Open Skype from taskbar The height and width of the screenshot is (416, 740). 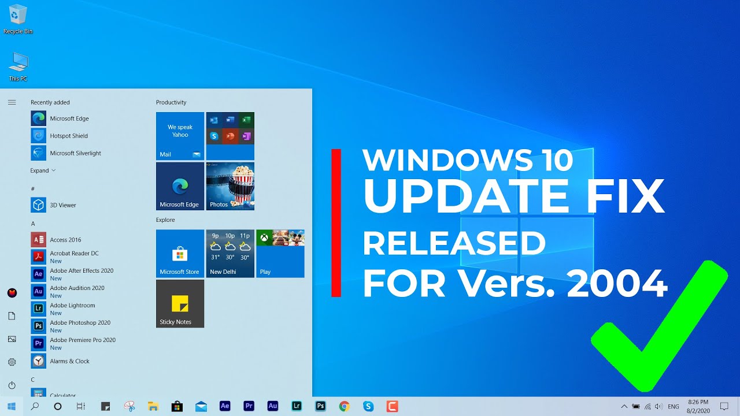click(368, 406)
